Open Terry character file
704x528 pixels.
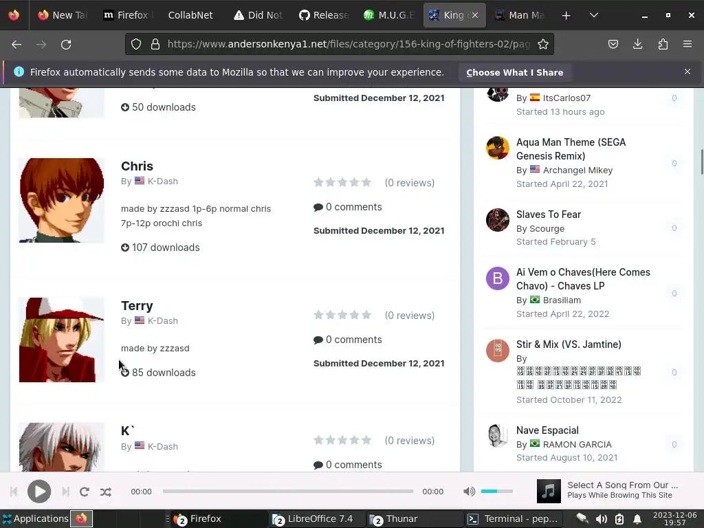point(137,306)
